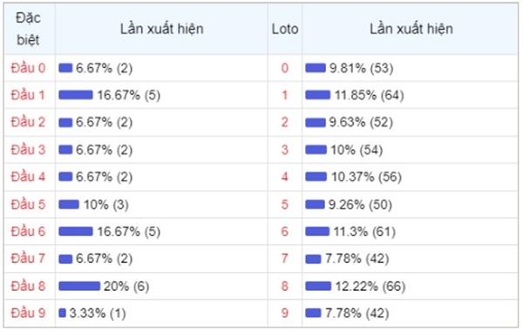
Task: Click the blue bar for 20% (6)
Action: pos(79,286)
